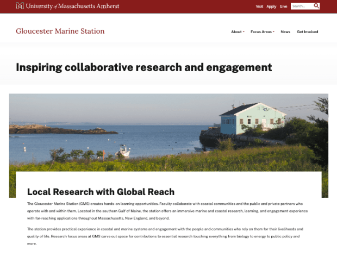
Task: Expand the Focus Areas dropdown menu
Action: (x=263, y=32)
